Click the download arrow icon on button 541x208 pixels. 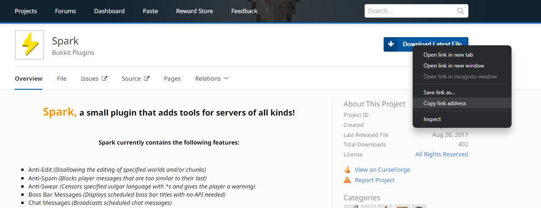tap(391, 44)
